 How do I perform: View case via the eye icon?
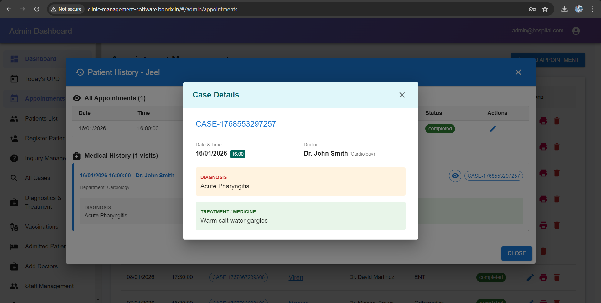coord(455,176)
